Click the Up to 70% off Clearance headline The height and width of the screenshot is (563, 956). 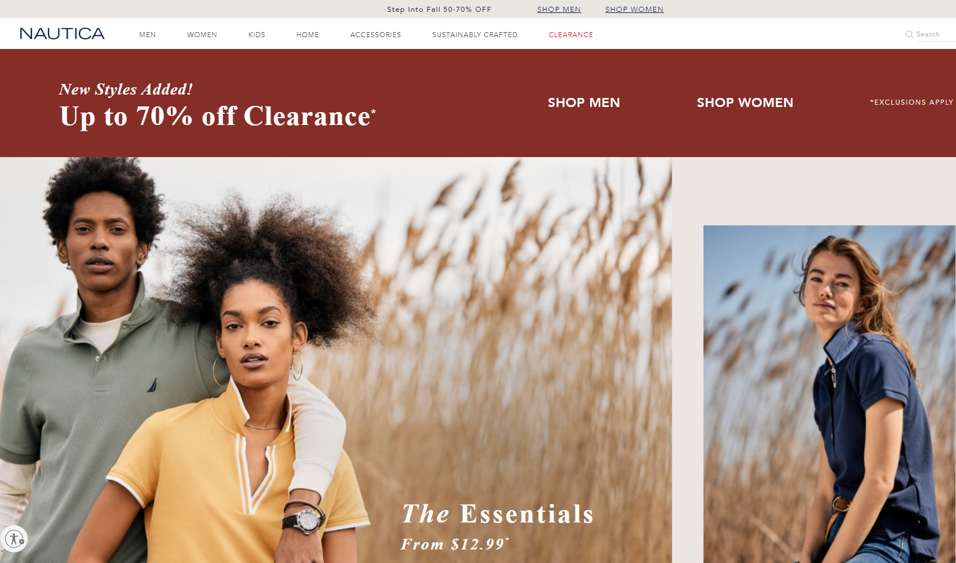[218, 116]
